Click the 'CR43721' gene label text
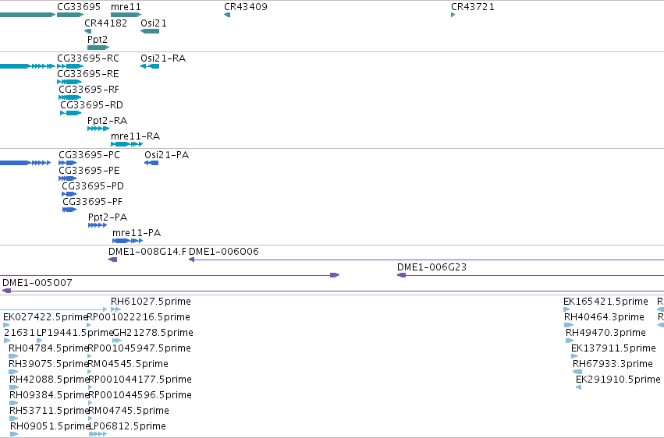Viewport: 664px width, 438px height. (x=473, y=7)
